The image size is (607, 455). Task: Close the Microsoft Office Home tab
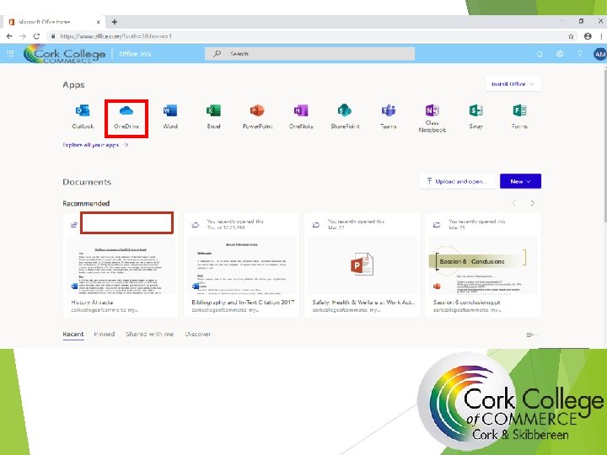[x=99, y=22]
